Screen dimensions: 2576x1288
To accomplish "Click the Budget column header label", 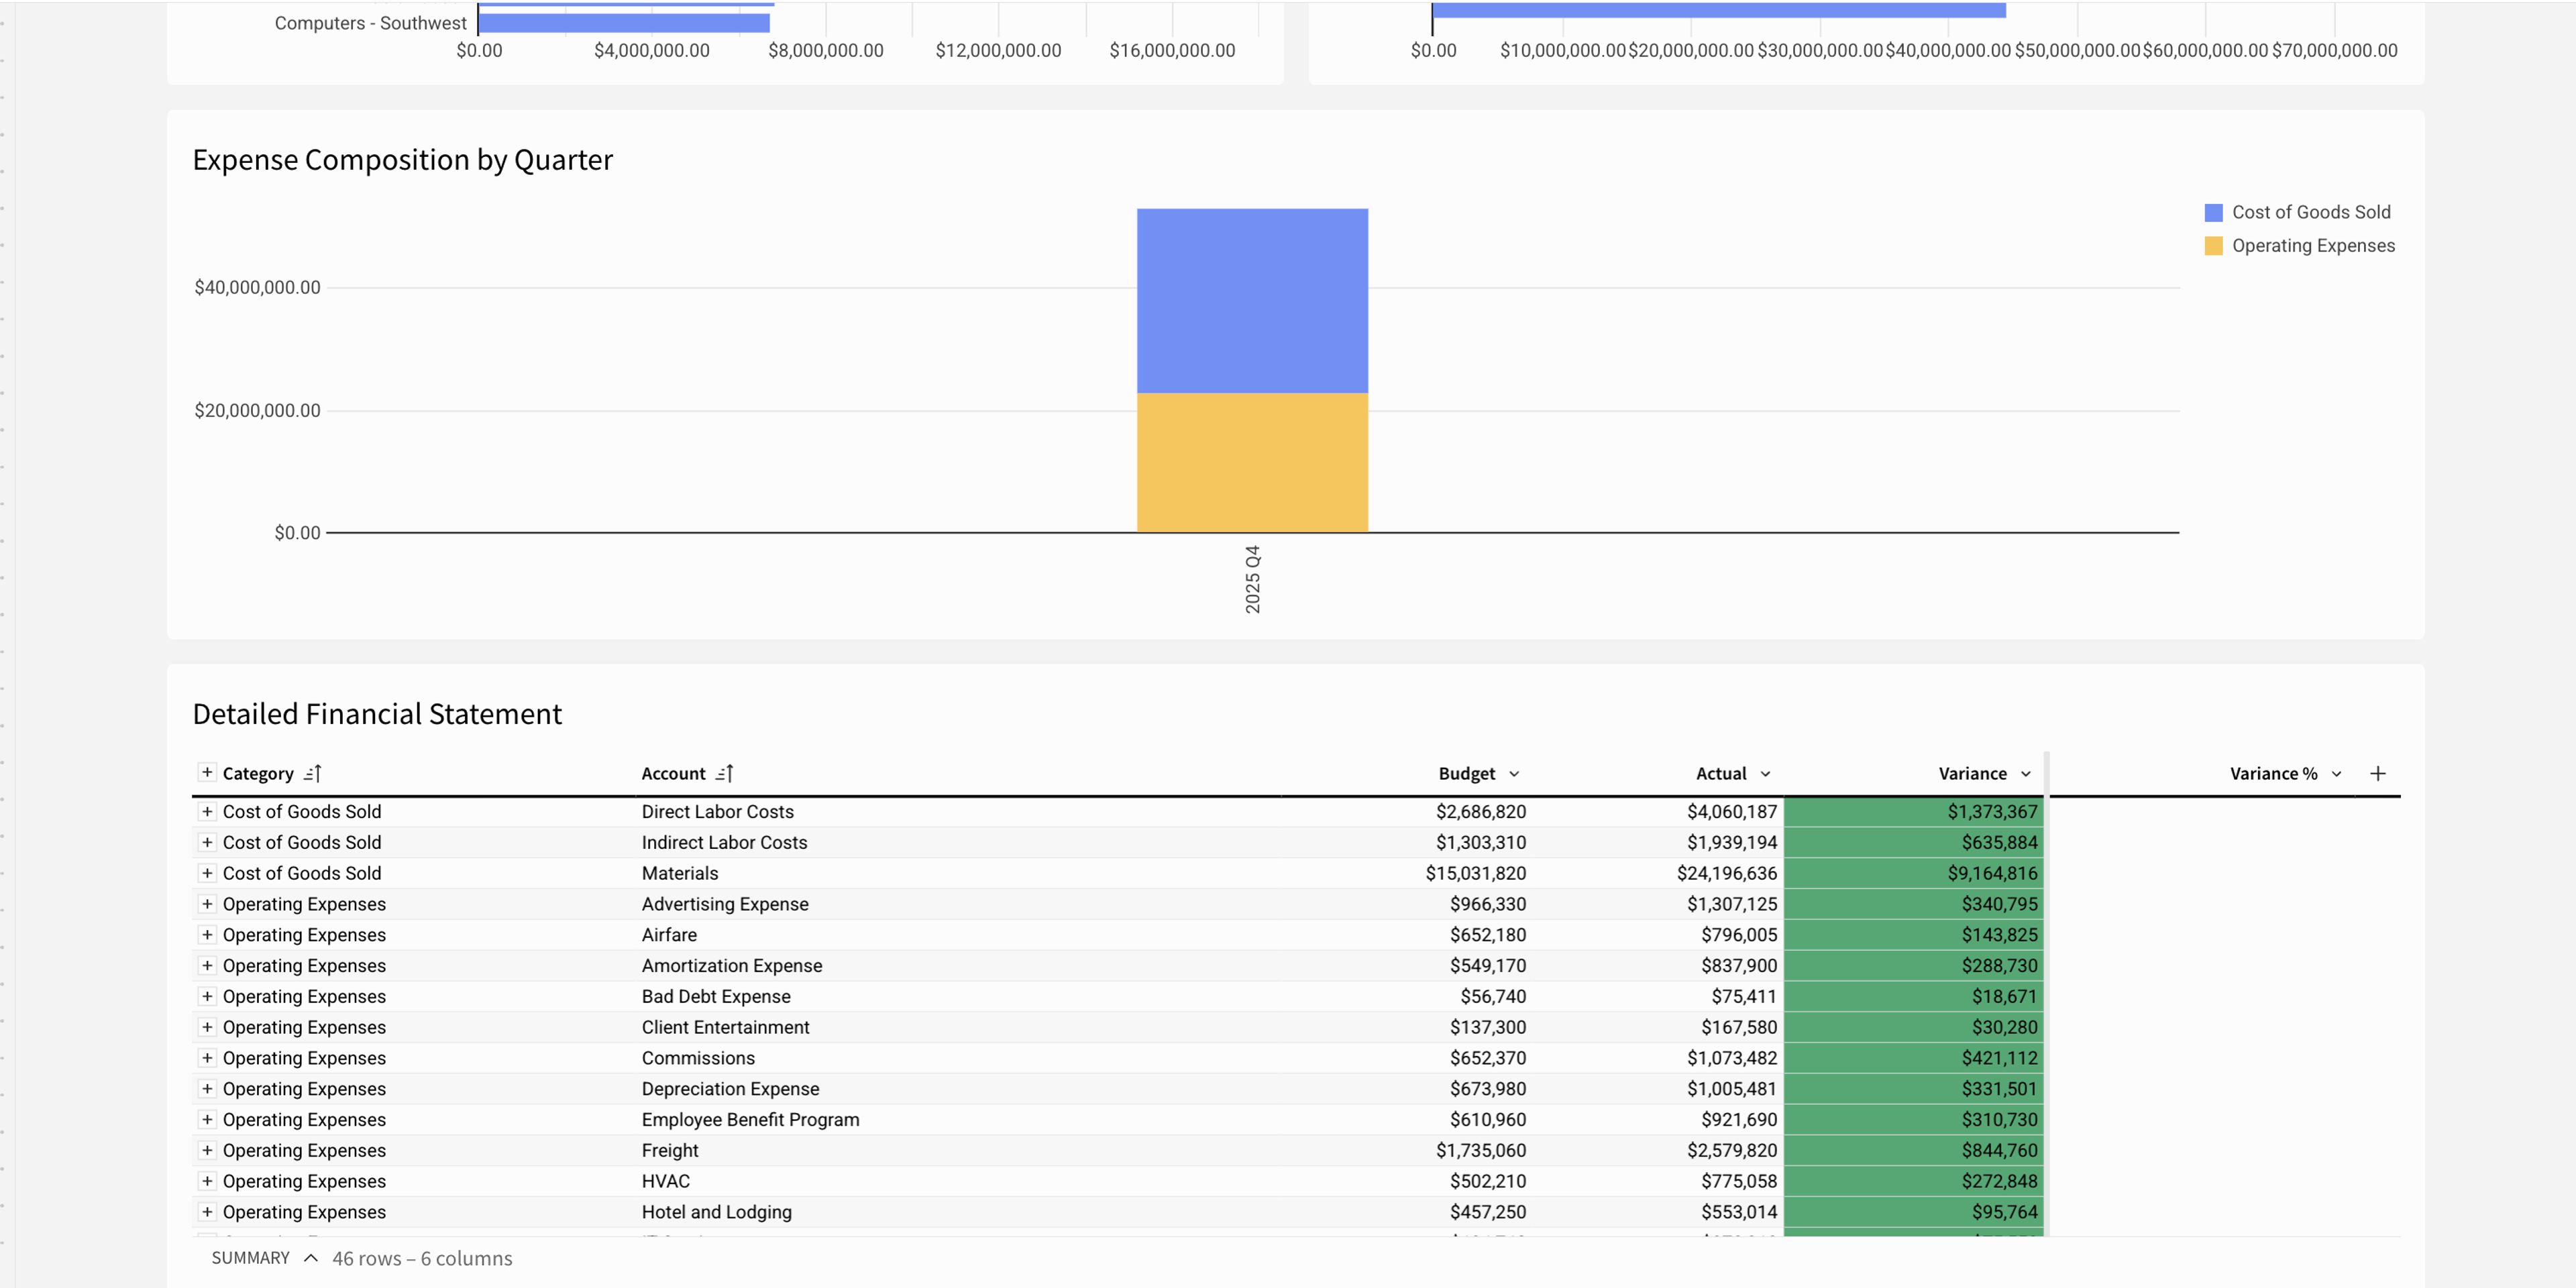I will tap(1466, 773).
